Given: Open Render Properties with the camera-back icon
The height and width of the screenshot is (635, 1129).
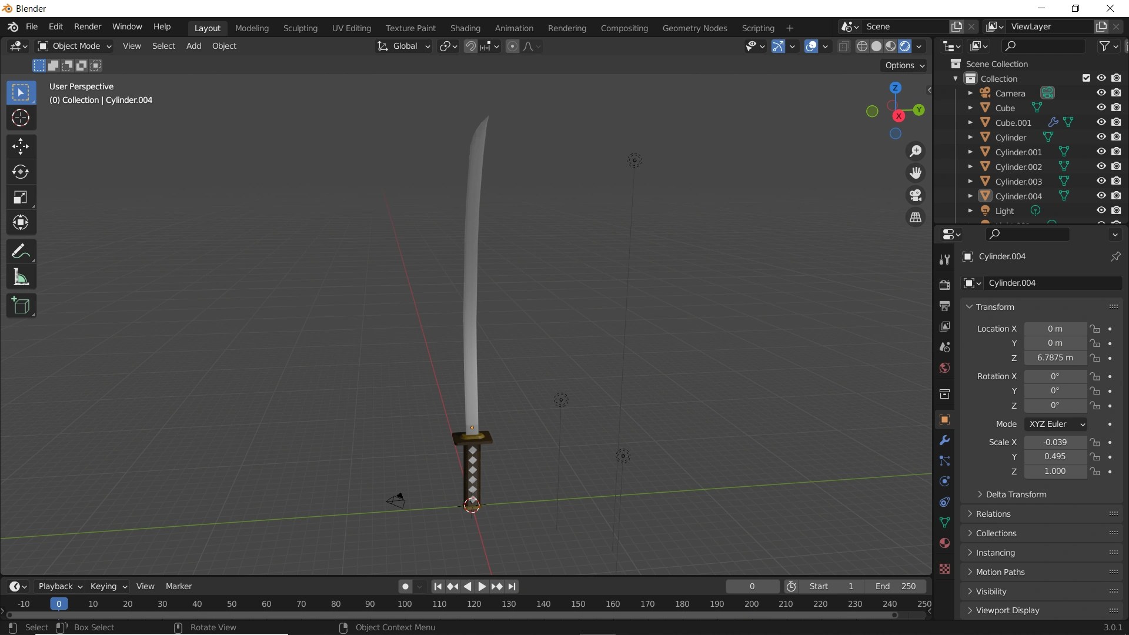Looking at the screenshot, I should [945, 285].
